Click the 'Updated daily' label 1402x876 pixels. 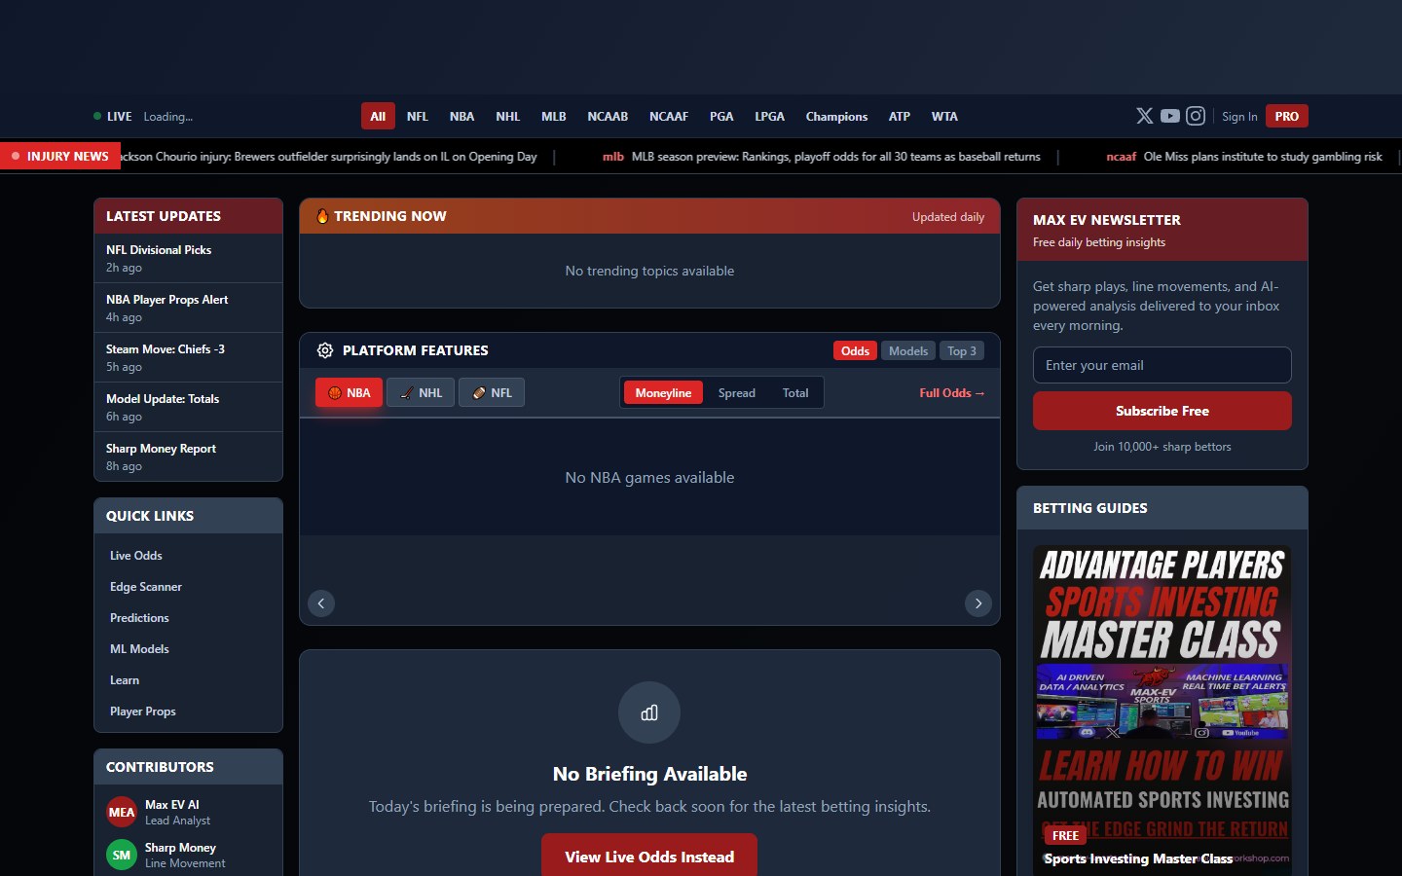(948, 217)
